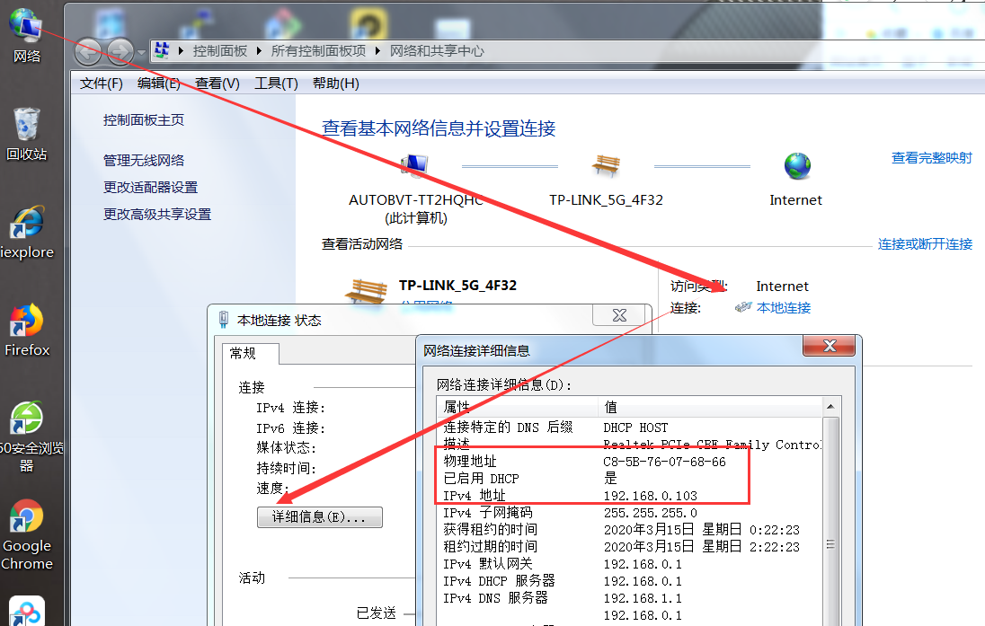The image size is (985, 626).
Task: Click the TP-LINK_5G_4F32 bench icon in map
Action: pyautogui.click(x=607, y=166)
